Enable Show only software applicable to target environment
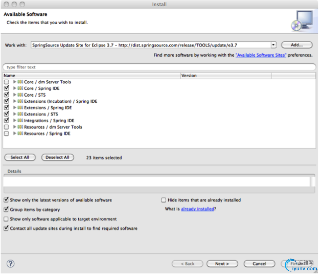This screenshot has height=274, width=319. [x=6, y=219]
